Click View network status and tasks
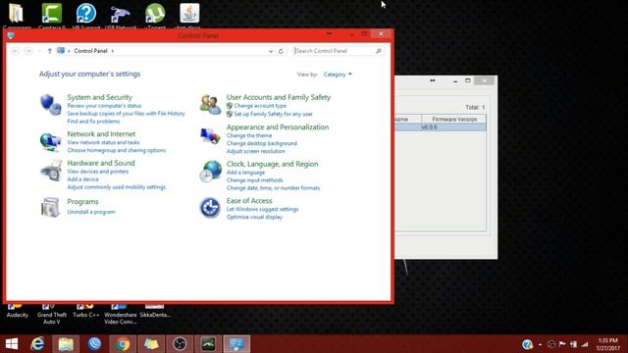The height and width of the screenshot is (353, 628). click(x=103, y=142)
